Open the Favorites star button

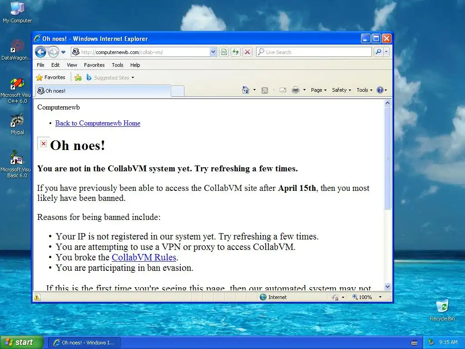click(x=50, y=77)
